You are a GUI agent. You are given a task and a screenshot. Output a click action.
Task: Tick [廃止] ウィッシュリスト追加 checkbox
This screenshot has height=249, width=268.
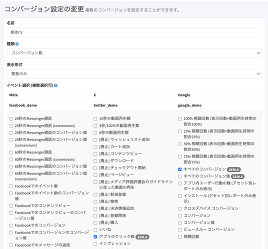[x=95, y=140]
